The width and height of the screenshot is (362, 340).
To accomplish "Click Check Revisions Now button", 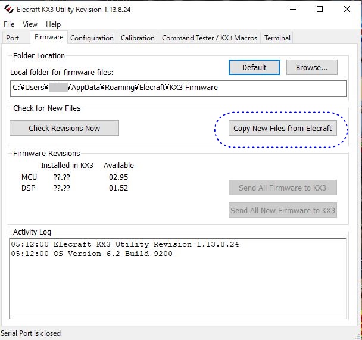I will pyautogui.click(x=64, y=128).
